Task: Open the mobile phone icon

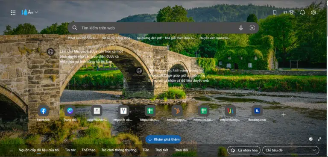Action: pyautogui.click(x=275, y=12)
